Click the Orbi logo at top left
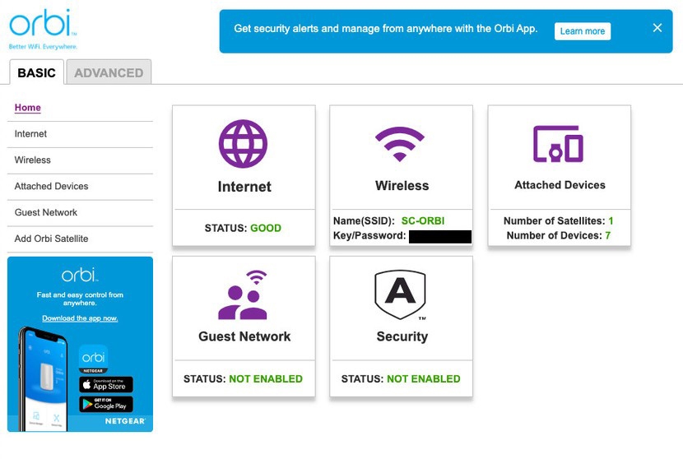Viewport: 683px width, 459px height. pyautogui.click(x=43, y=26)
